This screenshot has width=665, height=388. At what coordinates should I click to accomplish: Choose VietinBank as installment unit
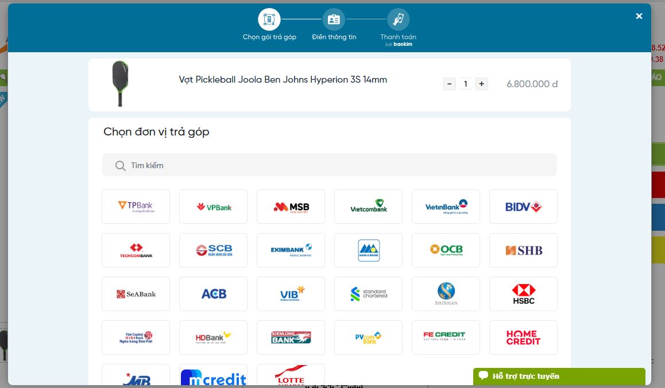[x=446, y=207]
